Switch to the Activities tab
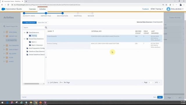Screen dimensions: 186x105 (x=42, y=9)
